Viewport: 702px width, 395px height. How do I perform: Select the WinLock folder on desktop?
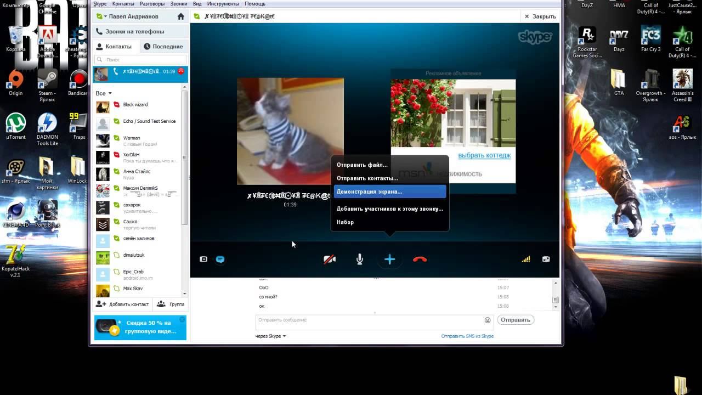pos(77,170)
